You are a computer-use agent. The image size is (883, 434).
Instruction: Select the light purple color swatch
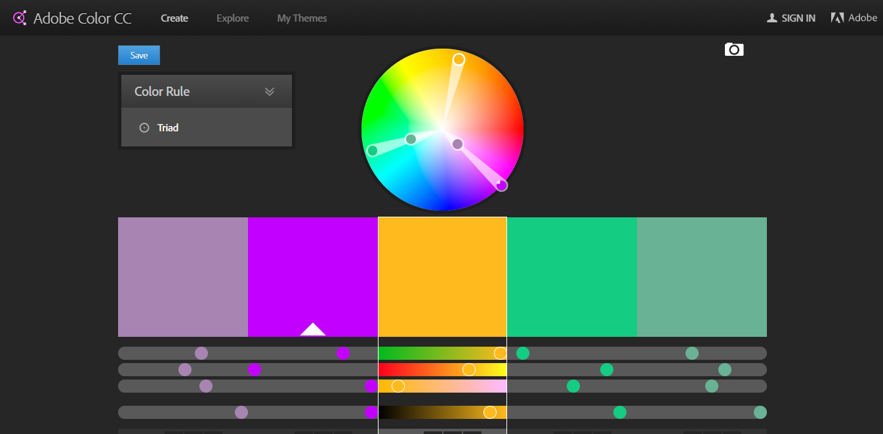[x=183, y=277]
